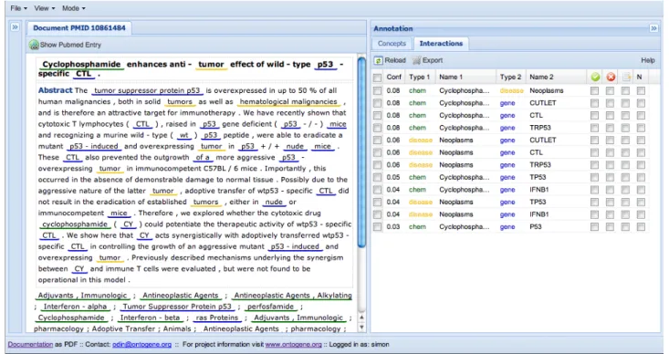Tick the N checkbox in Neoplasms–TRP53 row
Viewport: 669px width, 354px height.
point(641,165)
